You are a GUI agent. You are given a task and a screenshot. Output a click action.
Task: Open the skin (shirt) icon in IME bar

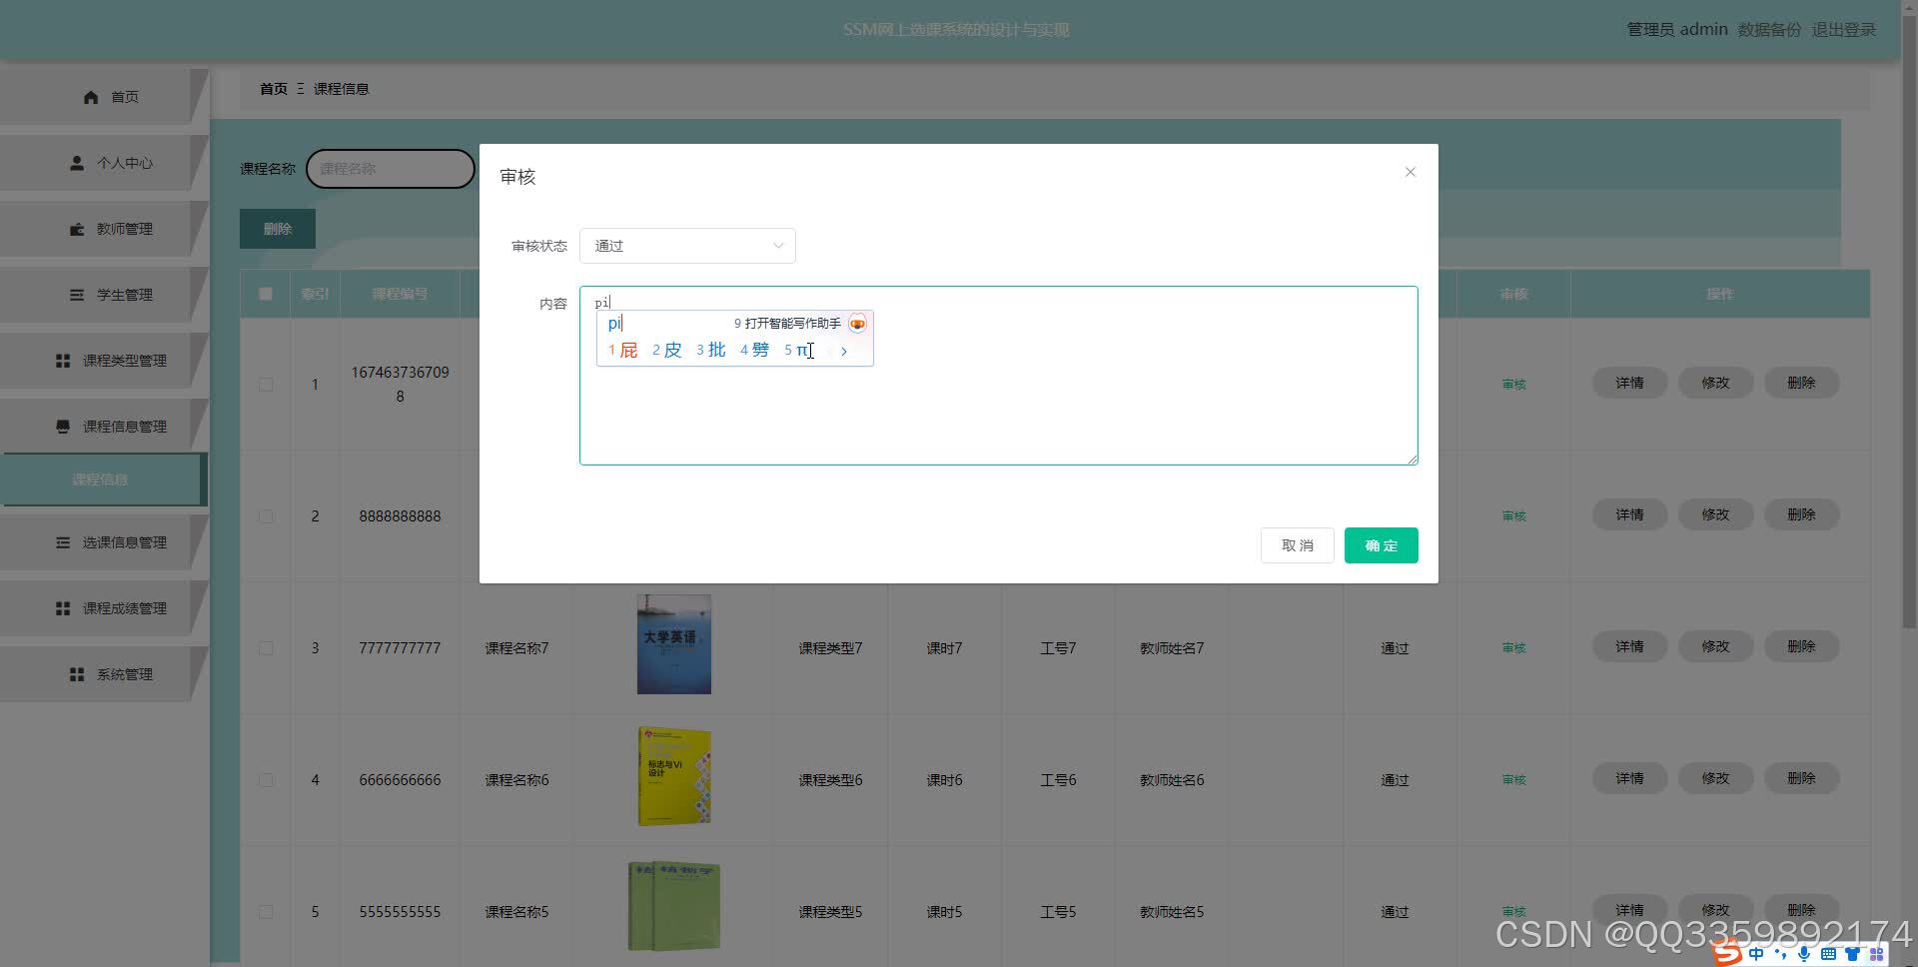(1852, 954)
